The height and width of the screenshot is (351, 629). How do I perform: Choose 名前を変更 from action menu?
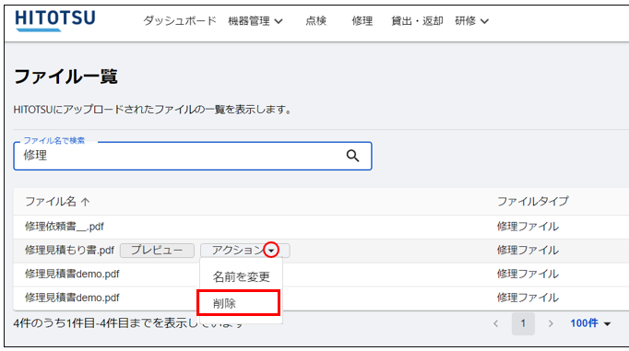click(241, 276)
